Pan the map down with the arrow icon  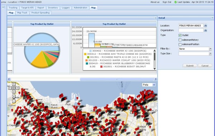14,92
